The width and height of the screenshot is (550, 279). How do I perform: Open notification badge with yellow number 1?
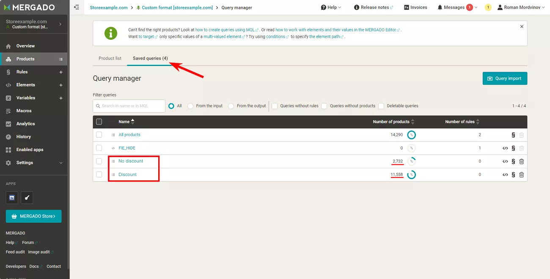coord(488,7)
